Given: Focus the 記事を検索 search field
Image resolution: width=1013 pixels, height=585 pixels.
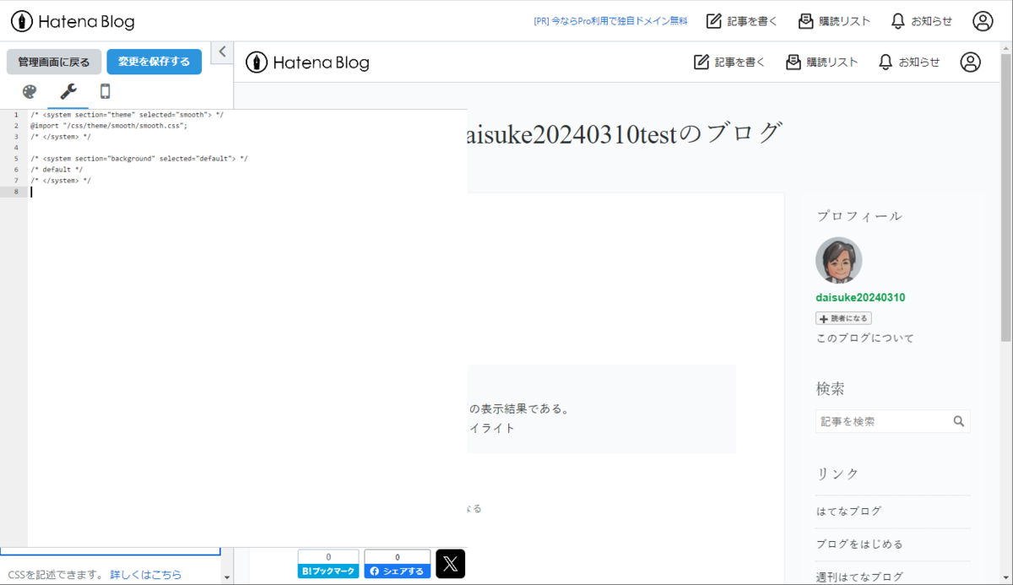Looking at the screenshot, I should point(882,421).
